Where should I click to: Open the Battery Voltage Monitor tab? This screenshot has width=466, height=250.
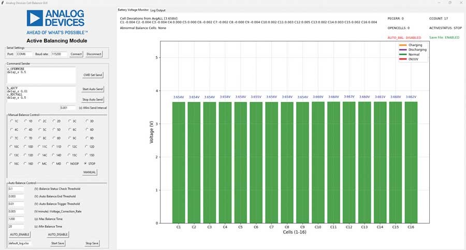pos(133,10)
